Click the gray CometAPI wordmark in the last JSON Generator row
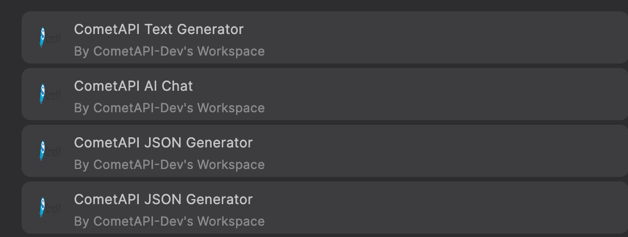The image size is (628, 237). point(53,208)
